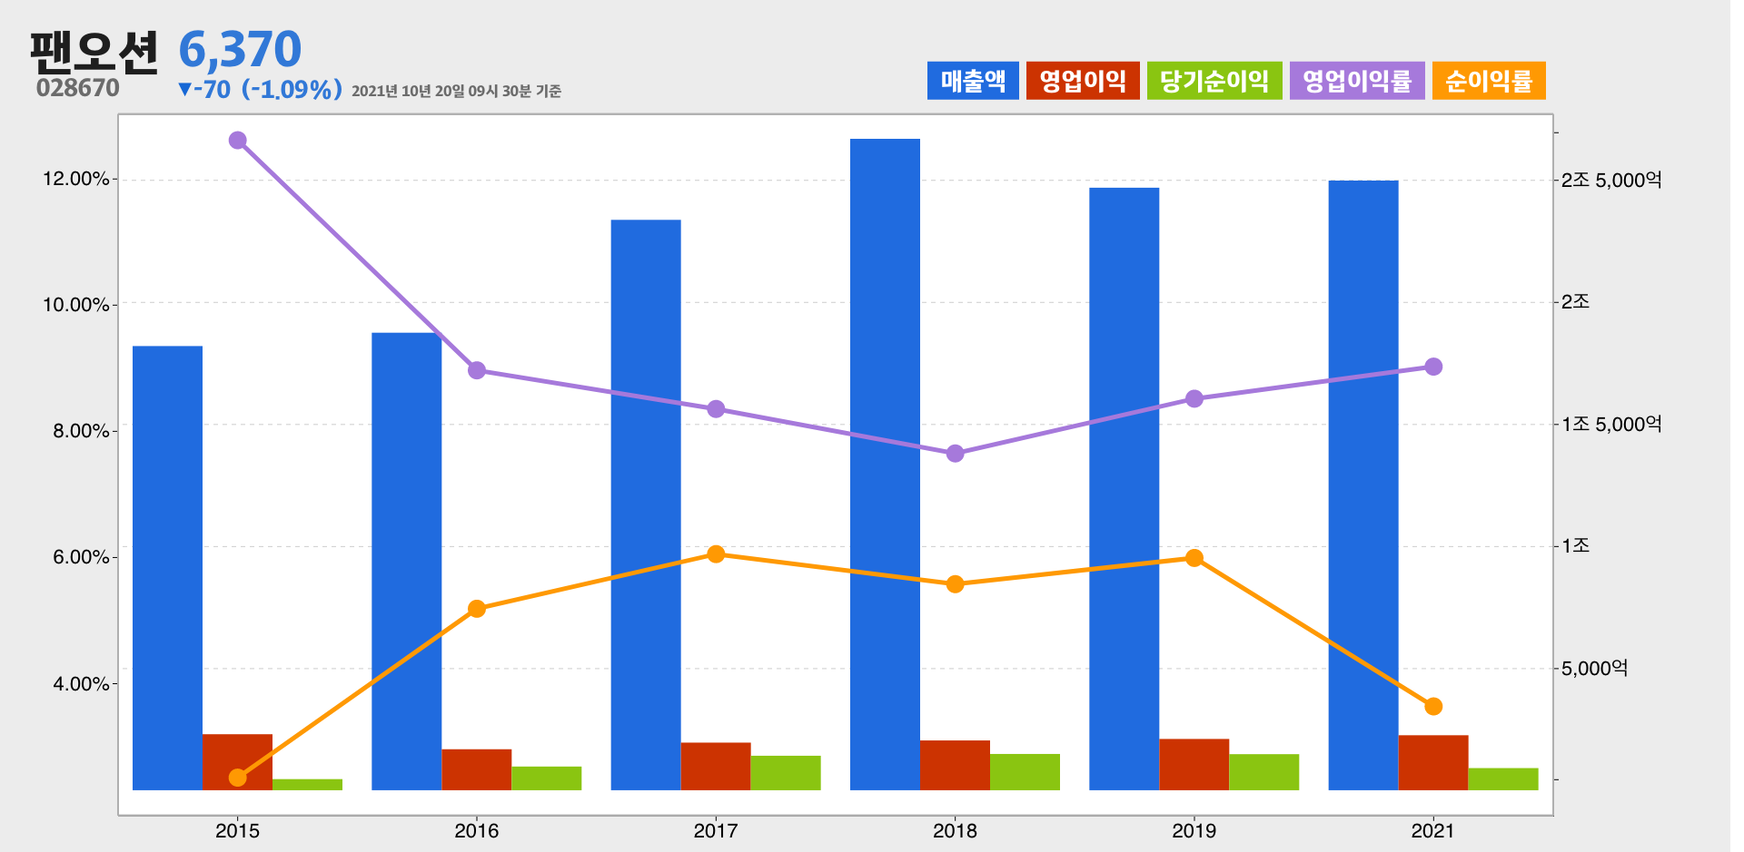Click the 2019 blue revenue bar
Screen dimensions: 1744x852
tap(1125, 489)
